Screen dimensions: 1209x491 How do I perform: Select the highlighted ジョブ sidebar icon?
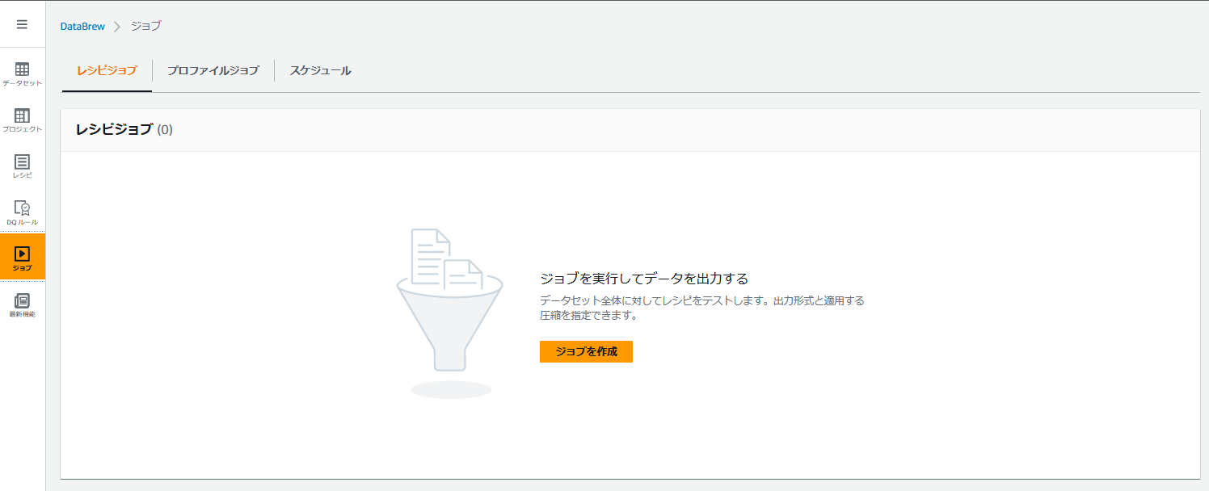point(22,256)
